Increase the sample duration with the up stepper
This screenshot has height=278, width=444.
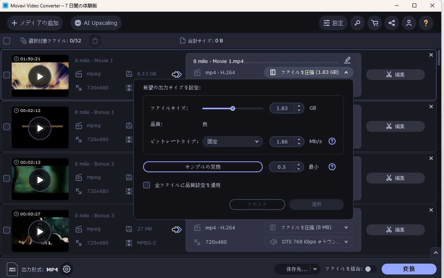pyautogui.click(x=299, y=165)
